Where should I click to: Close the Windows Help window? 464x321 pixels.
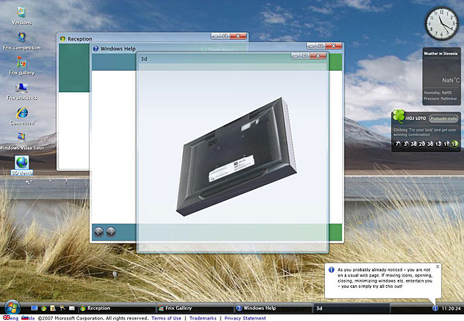[x=333, y=46]
